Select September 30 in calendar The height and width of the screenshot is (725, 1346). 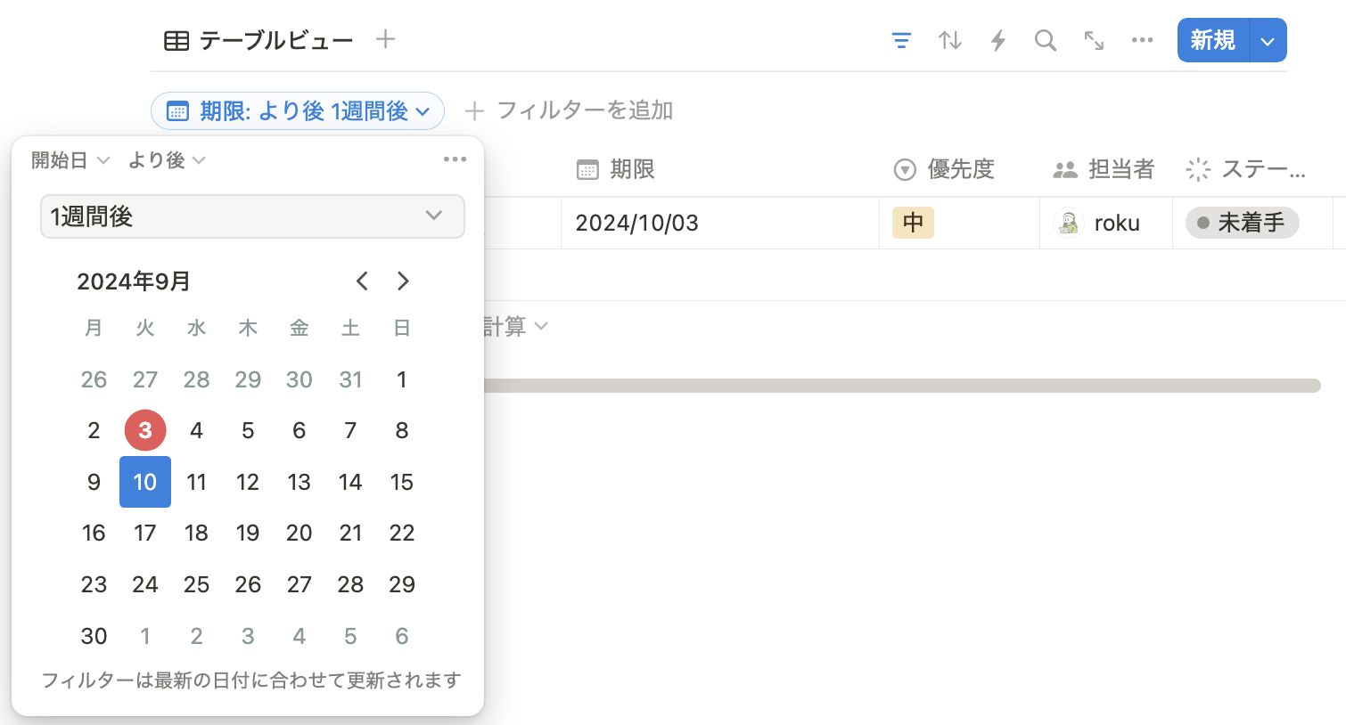pos(94,636)
